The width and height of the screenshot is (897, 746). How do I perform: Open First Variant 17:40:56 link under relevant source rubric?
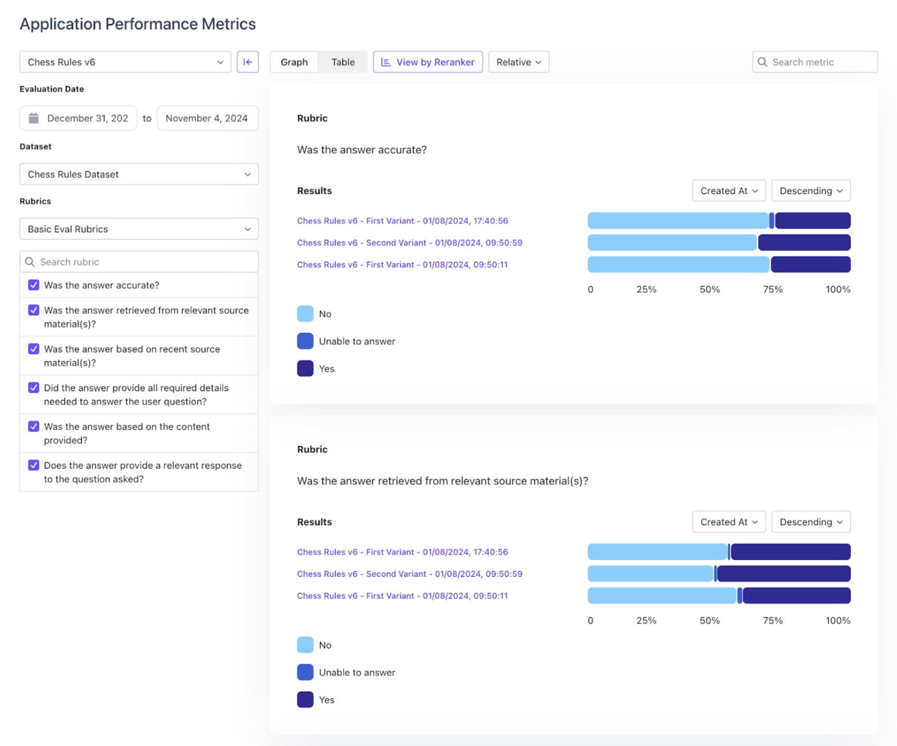click(x=403, y=552)
